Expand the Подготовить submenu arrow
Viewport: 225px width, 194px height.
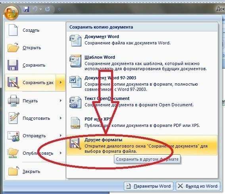tap(61, 118)
